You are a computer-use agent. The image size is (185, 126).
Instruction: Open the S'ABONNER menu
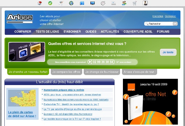click(72, 32)
